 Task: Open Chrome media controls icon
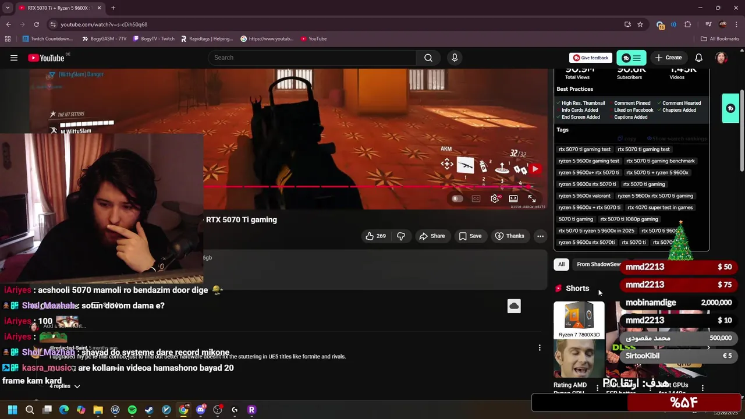(708, 24)
